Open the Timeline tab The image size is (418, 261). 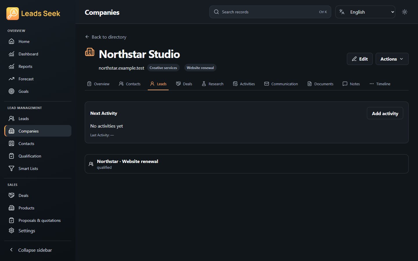point(380,84)
